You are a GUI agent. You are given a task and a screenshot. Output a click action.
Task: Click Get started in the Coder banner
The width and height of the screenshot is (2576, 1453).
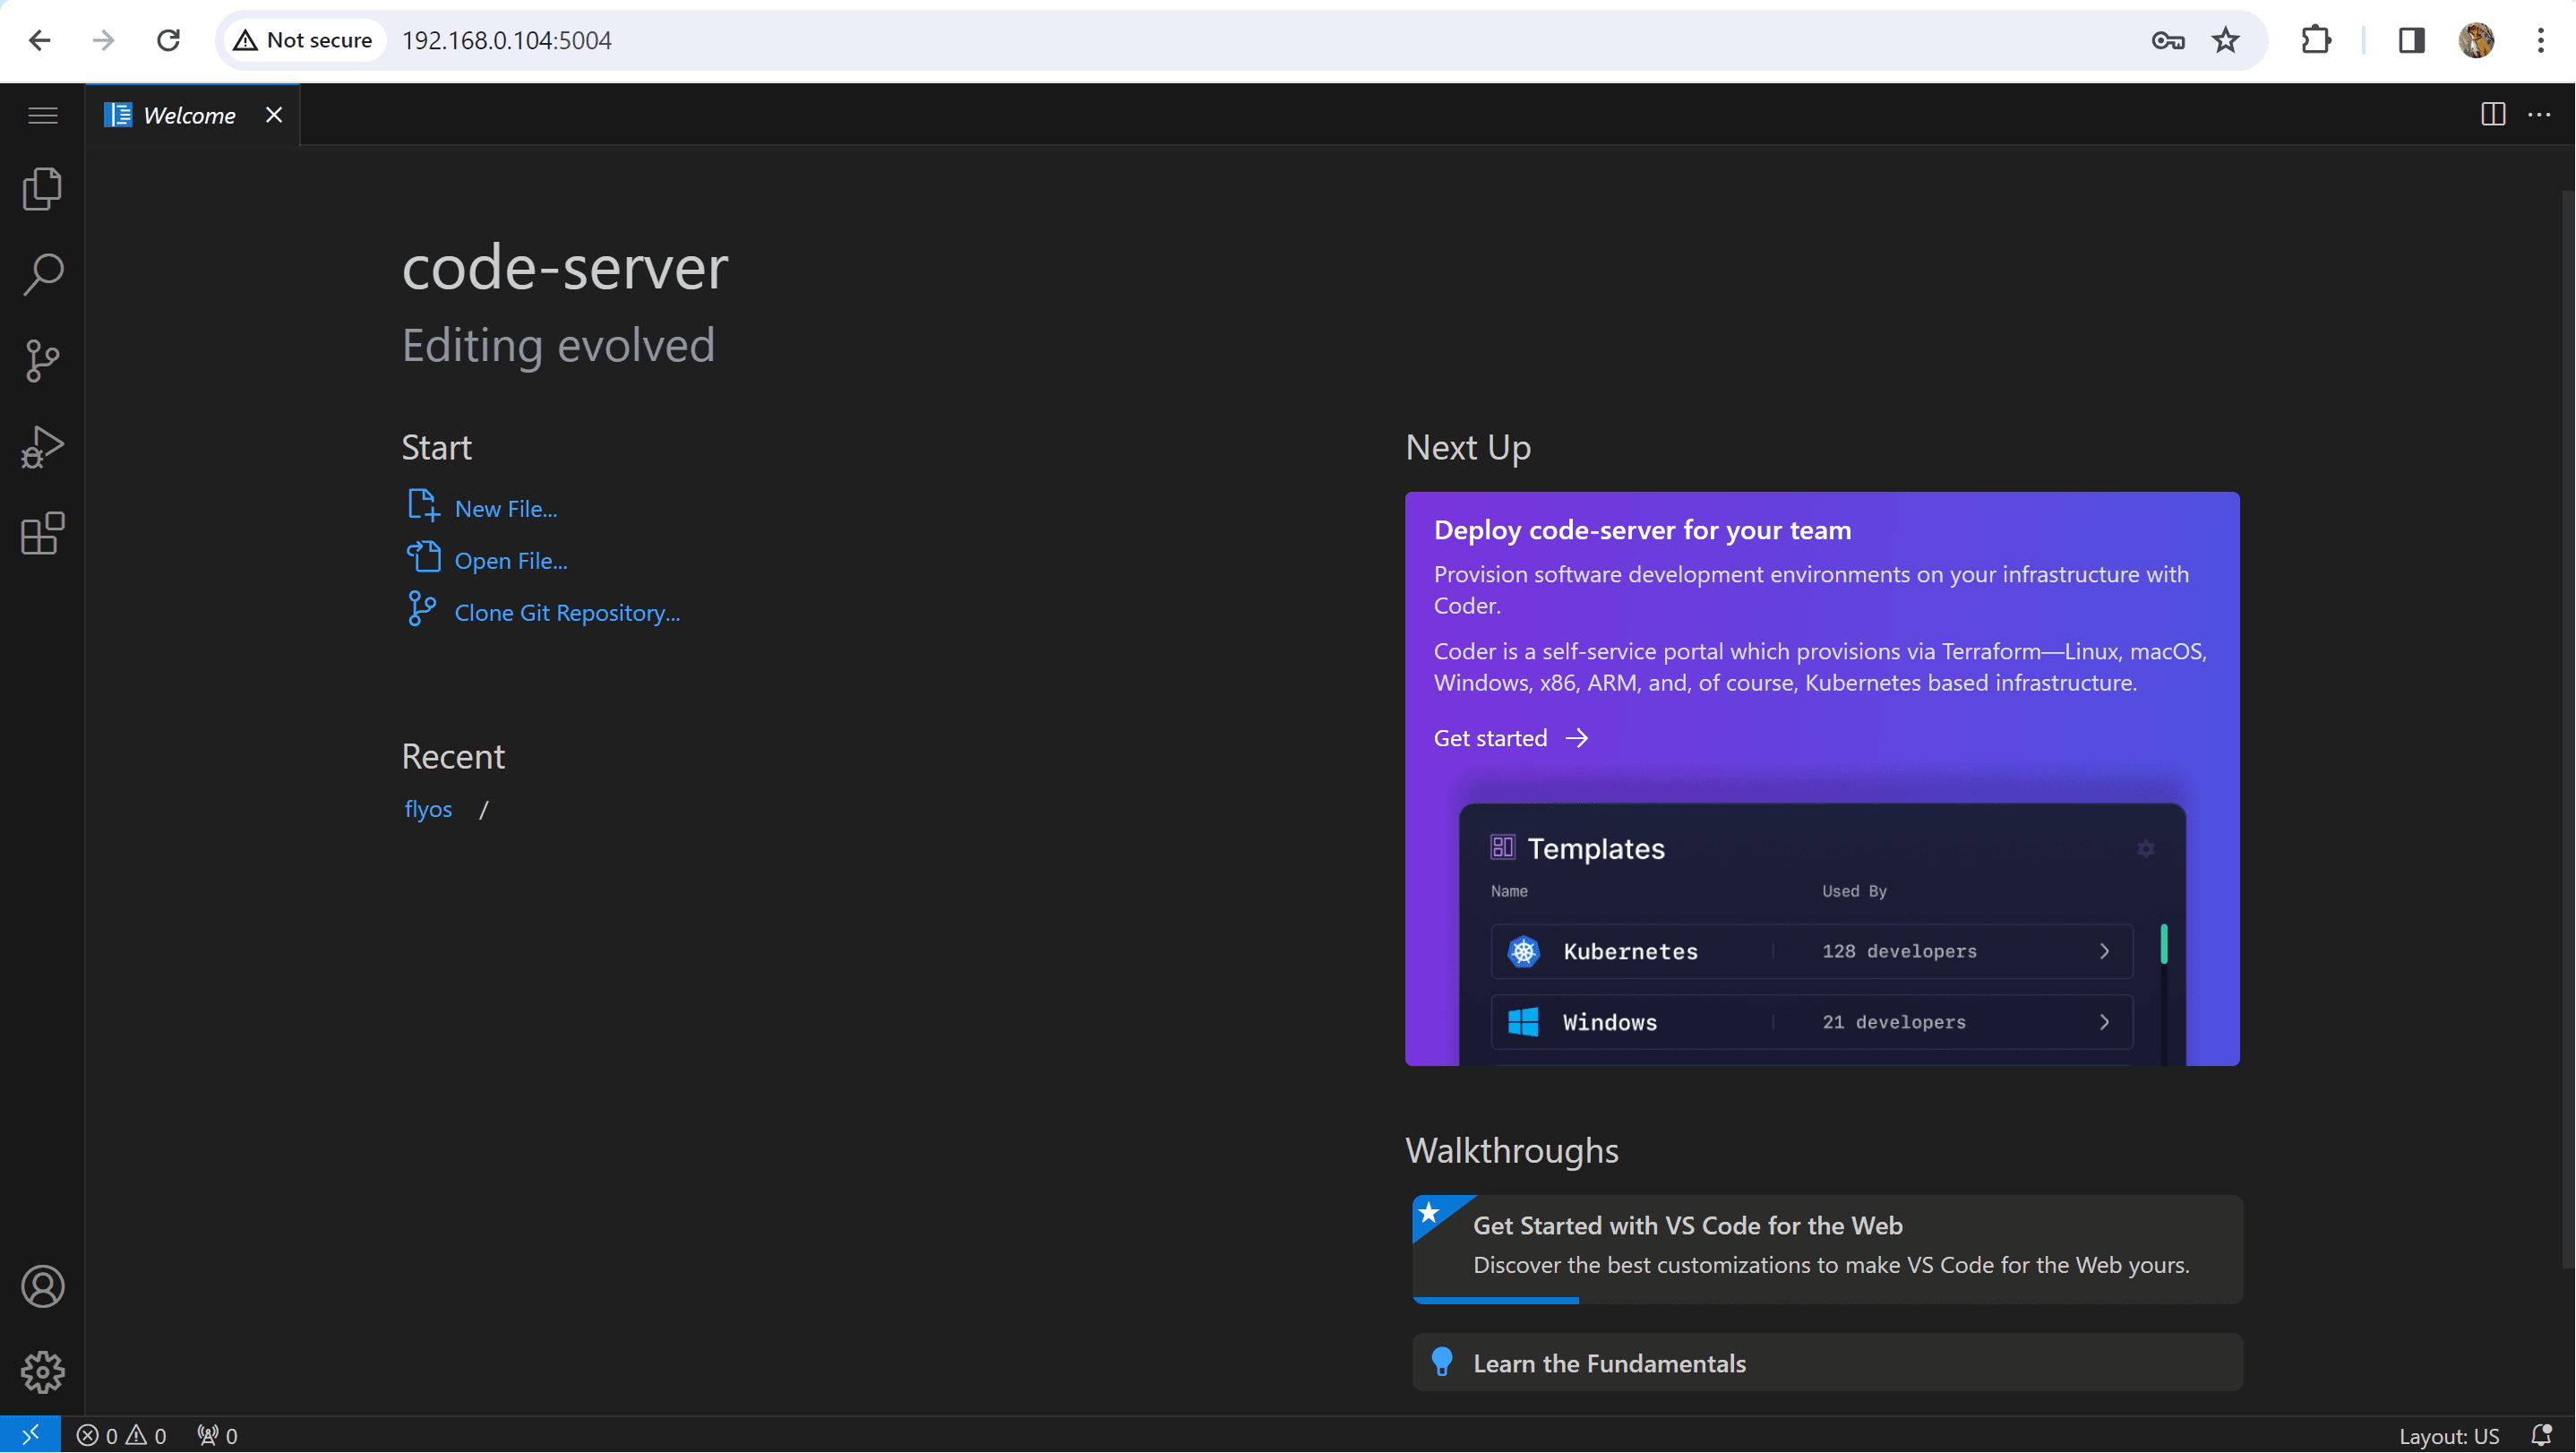[1510, 738]
